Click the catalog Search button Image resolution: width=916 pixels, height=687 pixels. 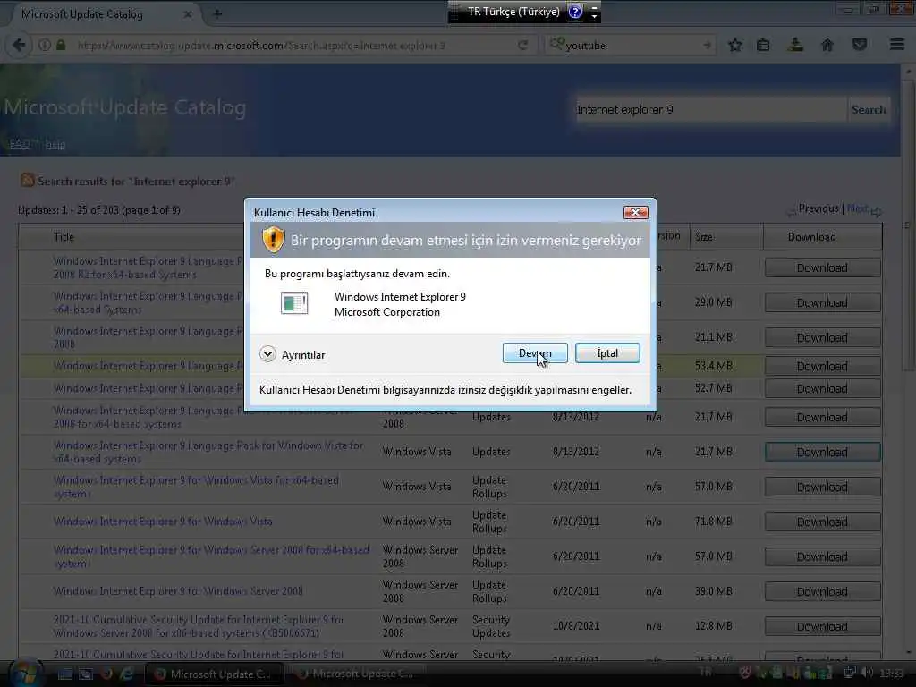[x=869, y=109]
